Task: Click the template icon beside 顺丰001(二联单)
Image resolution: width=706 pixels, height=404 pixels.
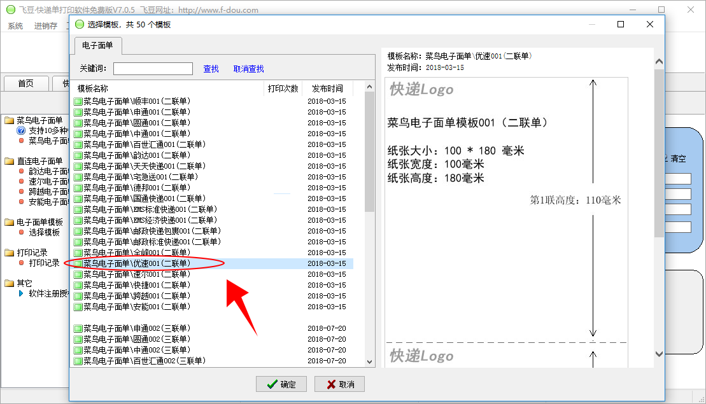Action: 78,102
